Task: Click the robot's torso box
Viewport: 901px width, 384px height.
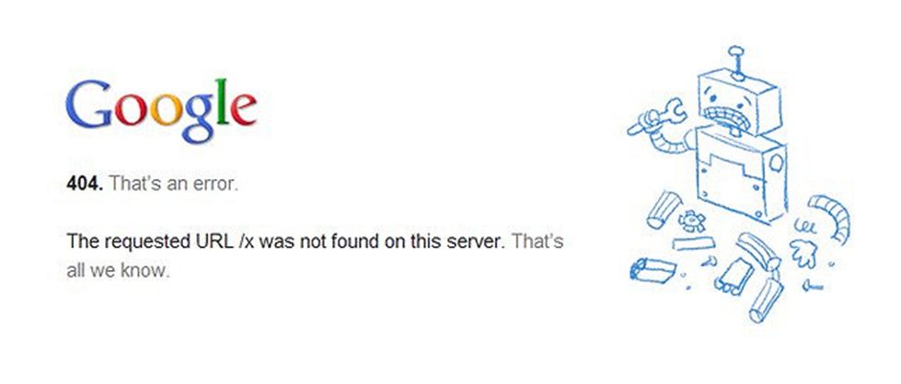Action: [741, 172]
